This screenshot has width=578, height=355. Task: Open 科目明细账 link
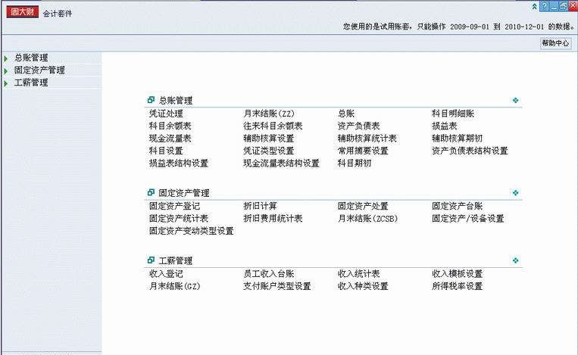click(453, 114)
